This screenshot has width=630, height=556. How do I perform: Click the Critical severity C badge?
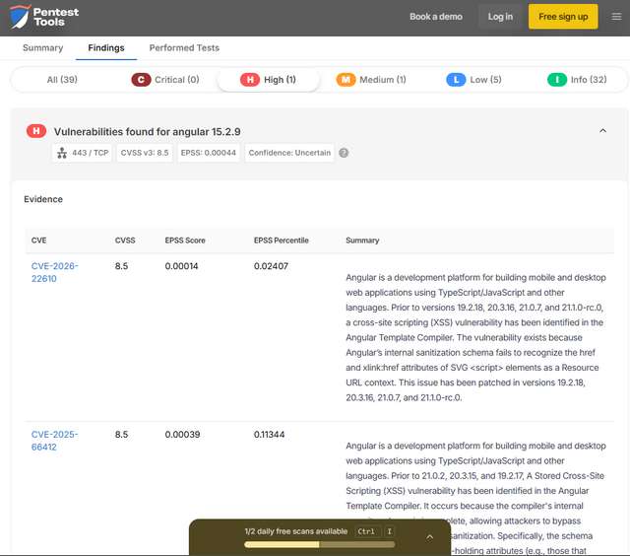click(x=141, y=80)
